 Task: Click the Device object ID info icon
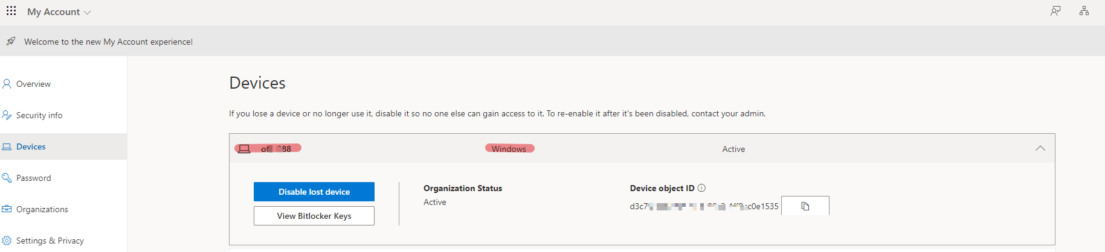pyautogui.click(x=701, y=188)
